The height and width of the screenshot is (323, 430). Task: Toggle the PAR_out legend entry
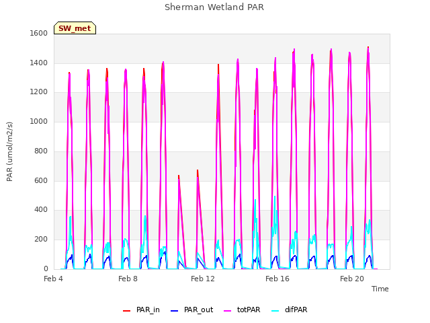click(191, 310)
